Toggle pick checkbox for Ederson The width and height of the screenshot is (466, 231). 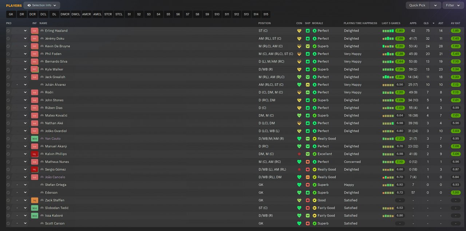pyautogui.click(x=8, y=192)
